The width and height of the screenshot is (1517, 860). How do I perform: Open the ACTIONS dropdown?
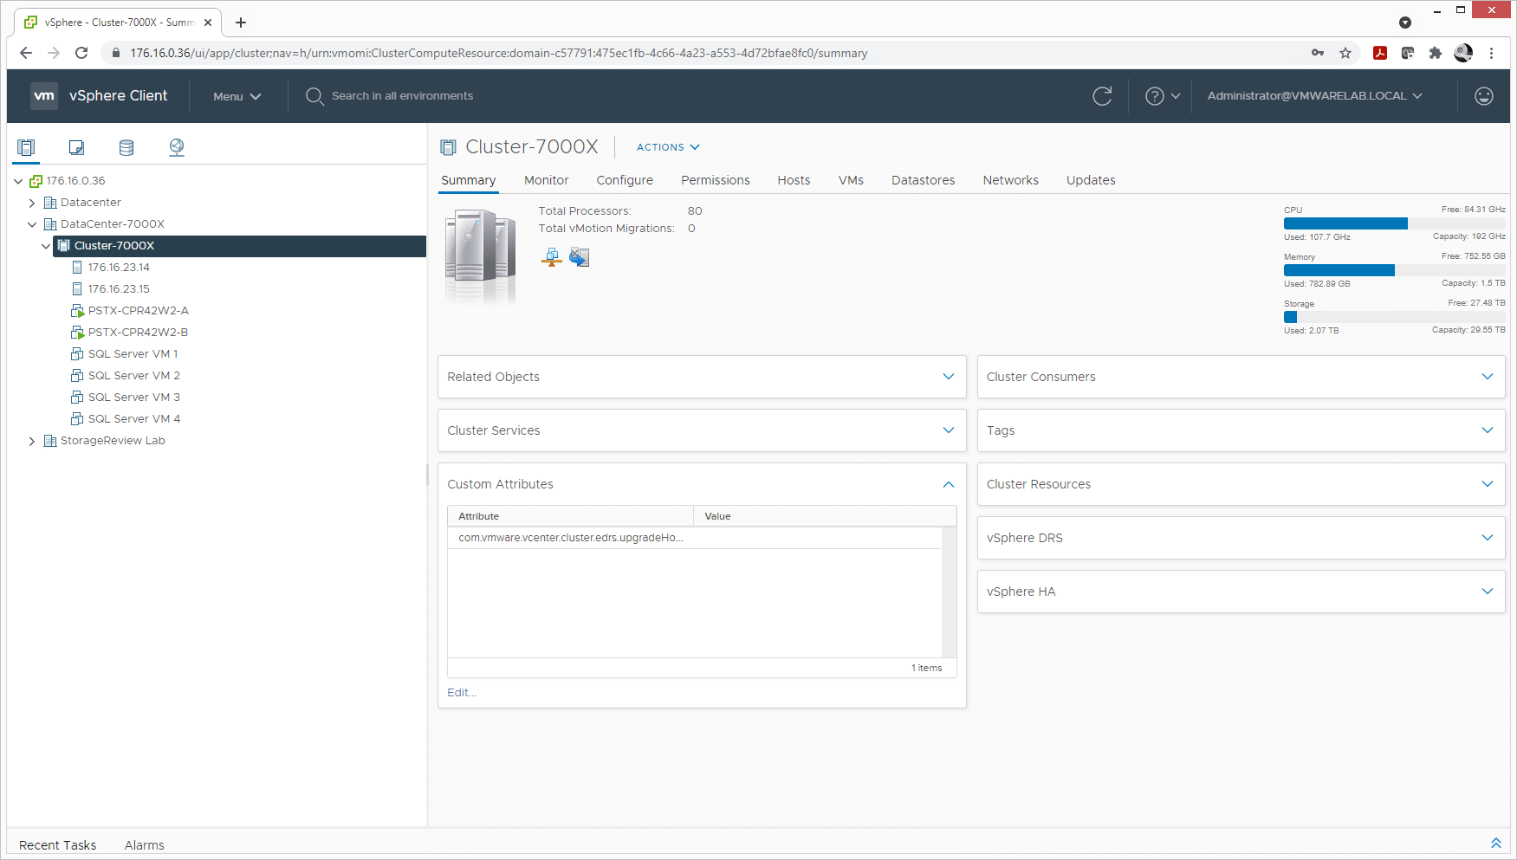pos(668,147)
